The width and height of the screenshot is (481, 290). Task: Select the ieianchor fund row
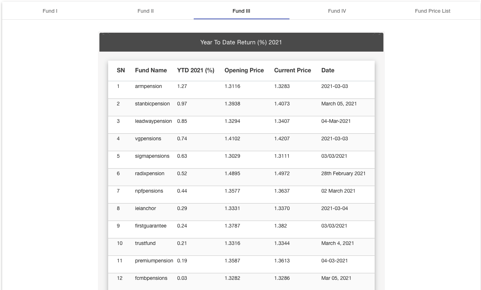[x=145, y=209]
